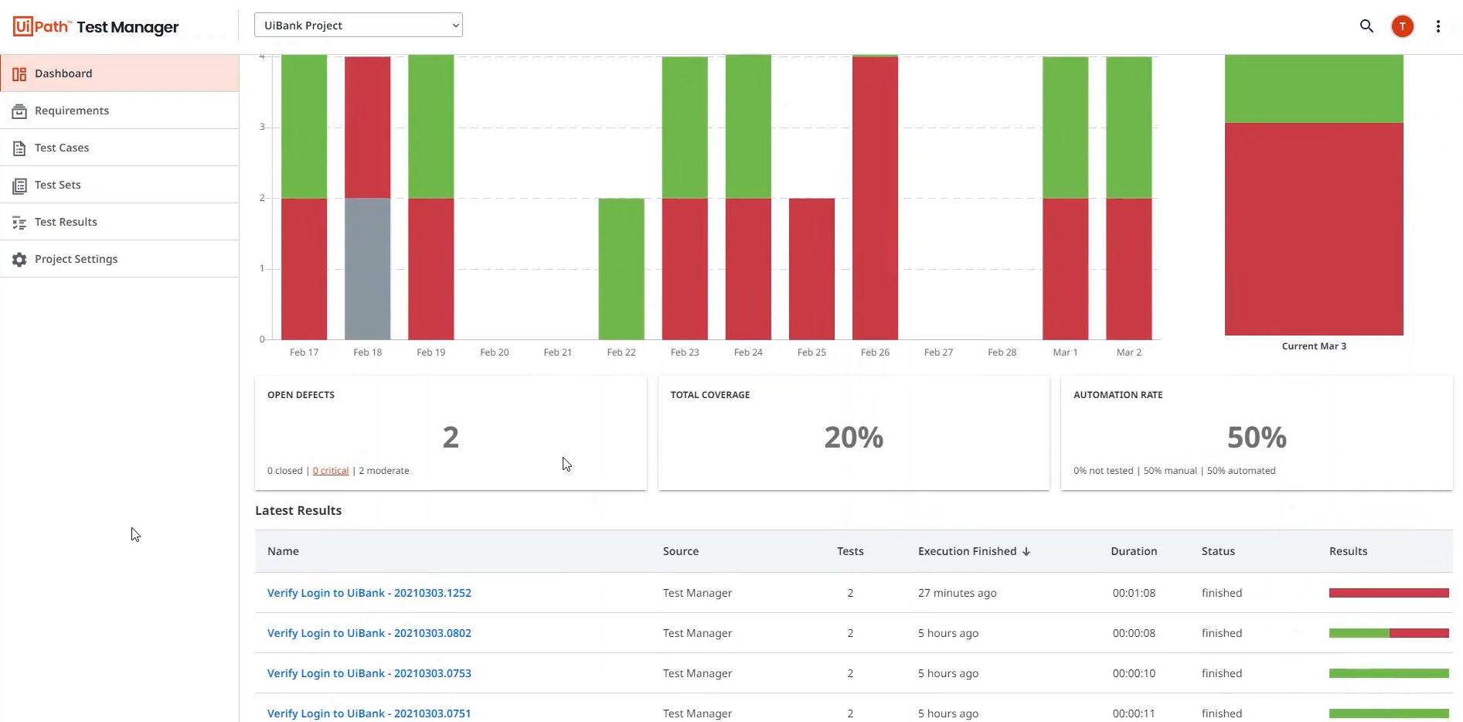This screenshot has height=722, width=1463.
Task: Select the Test Sets sidebar icon
Action: point(20,185)
